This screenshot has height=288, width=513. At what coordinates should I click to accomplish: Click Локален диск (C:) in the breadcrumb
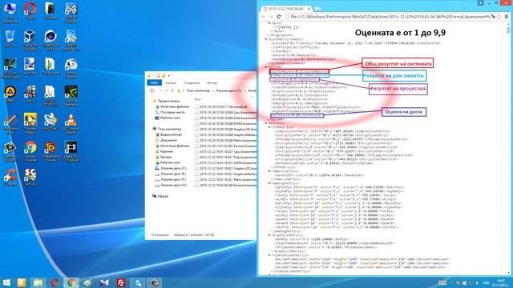tap(228, 90)
